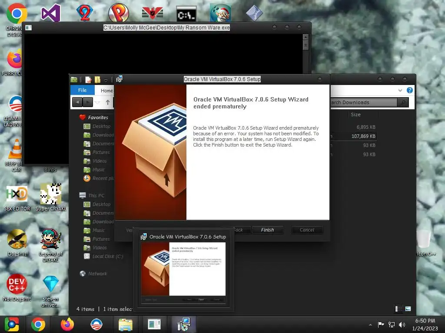Click the Back arrow in File Explorer

point(77,102)
